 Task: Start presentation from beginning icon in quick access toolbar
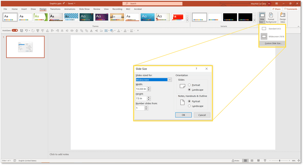point(37,31)
